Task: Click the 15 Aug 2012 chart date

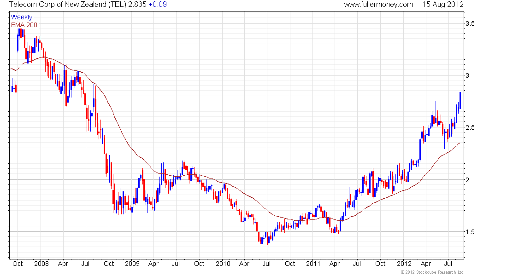Action: point(443,5)
